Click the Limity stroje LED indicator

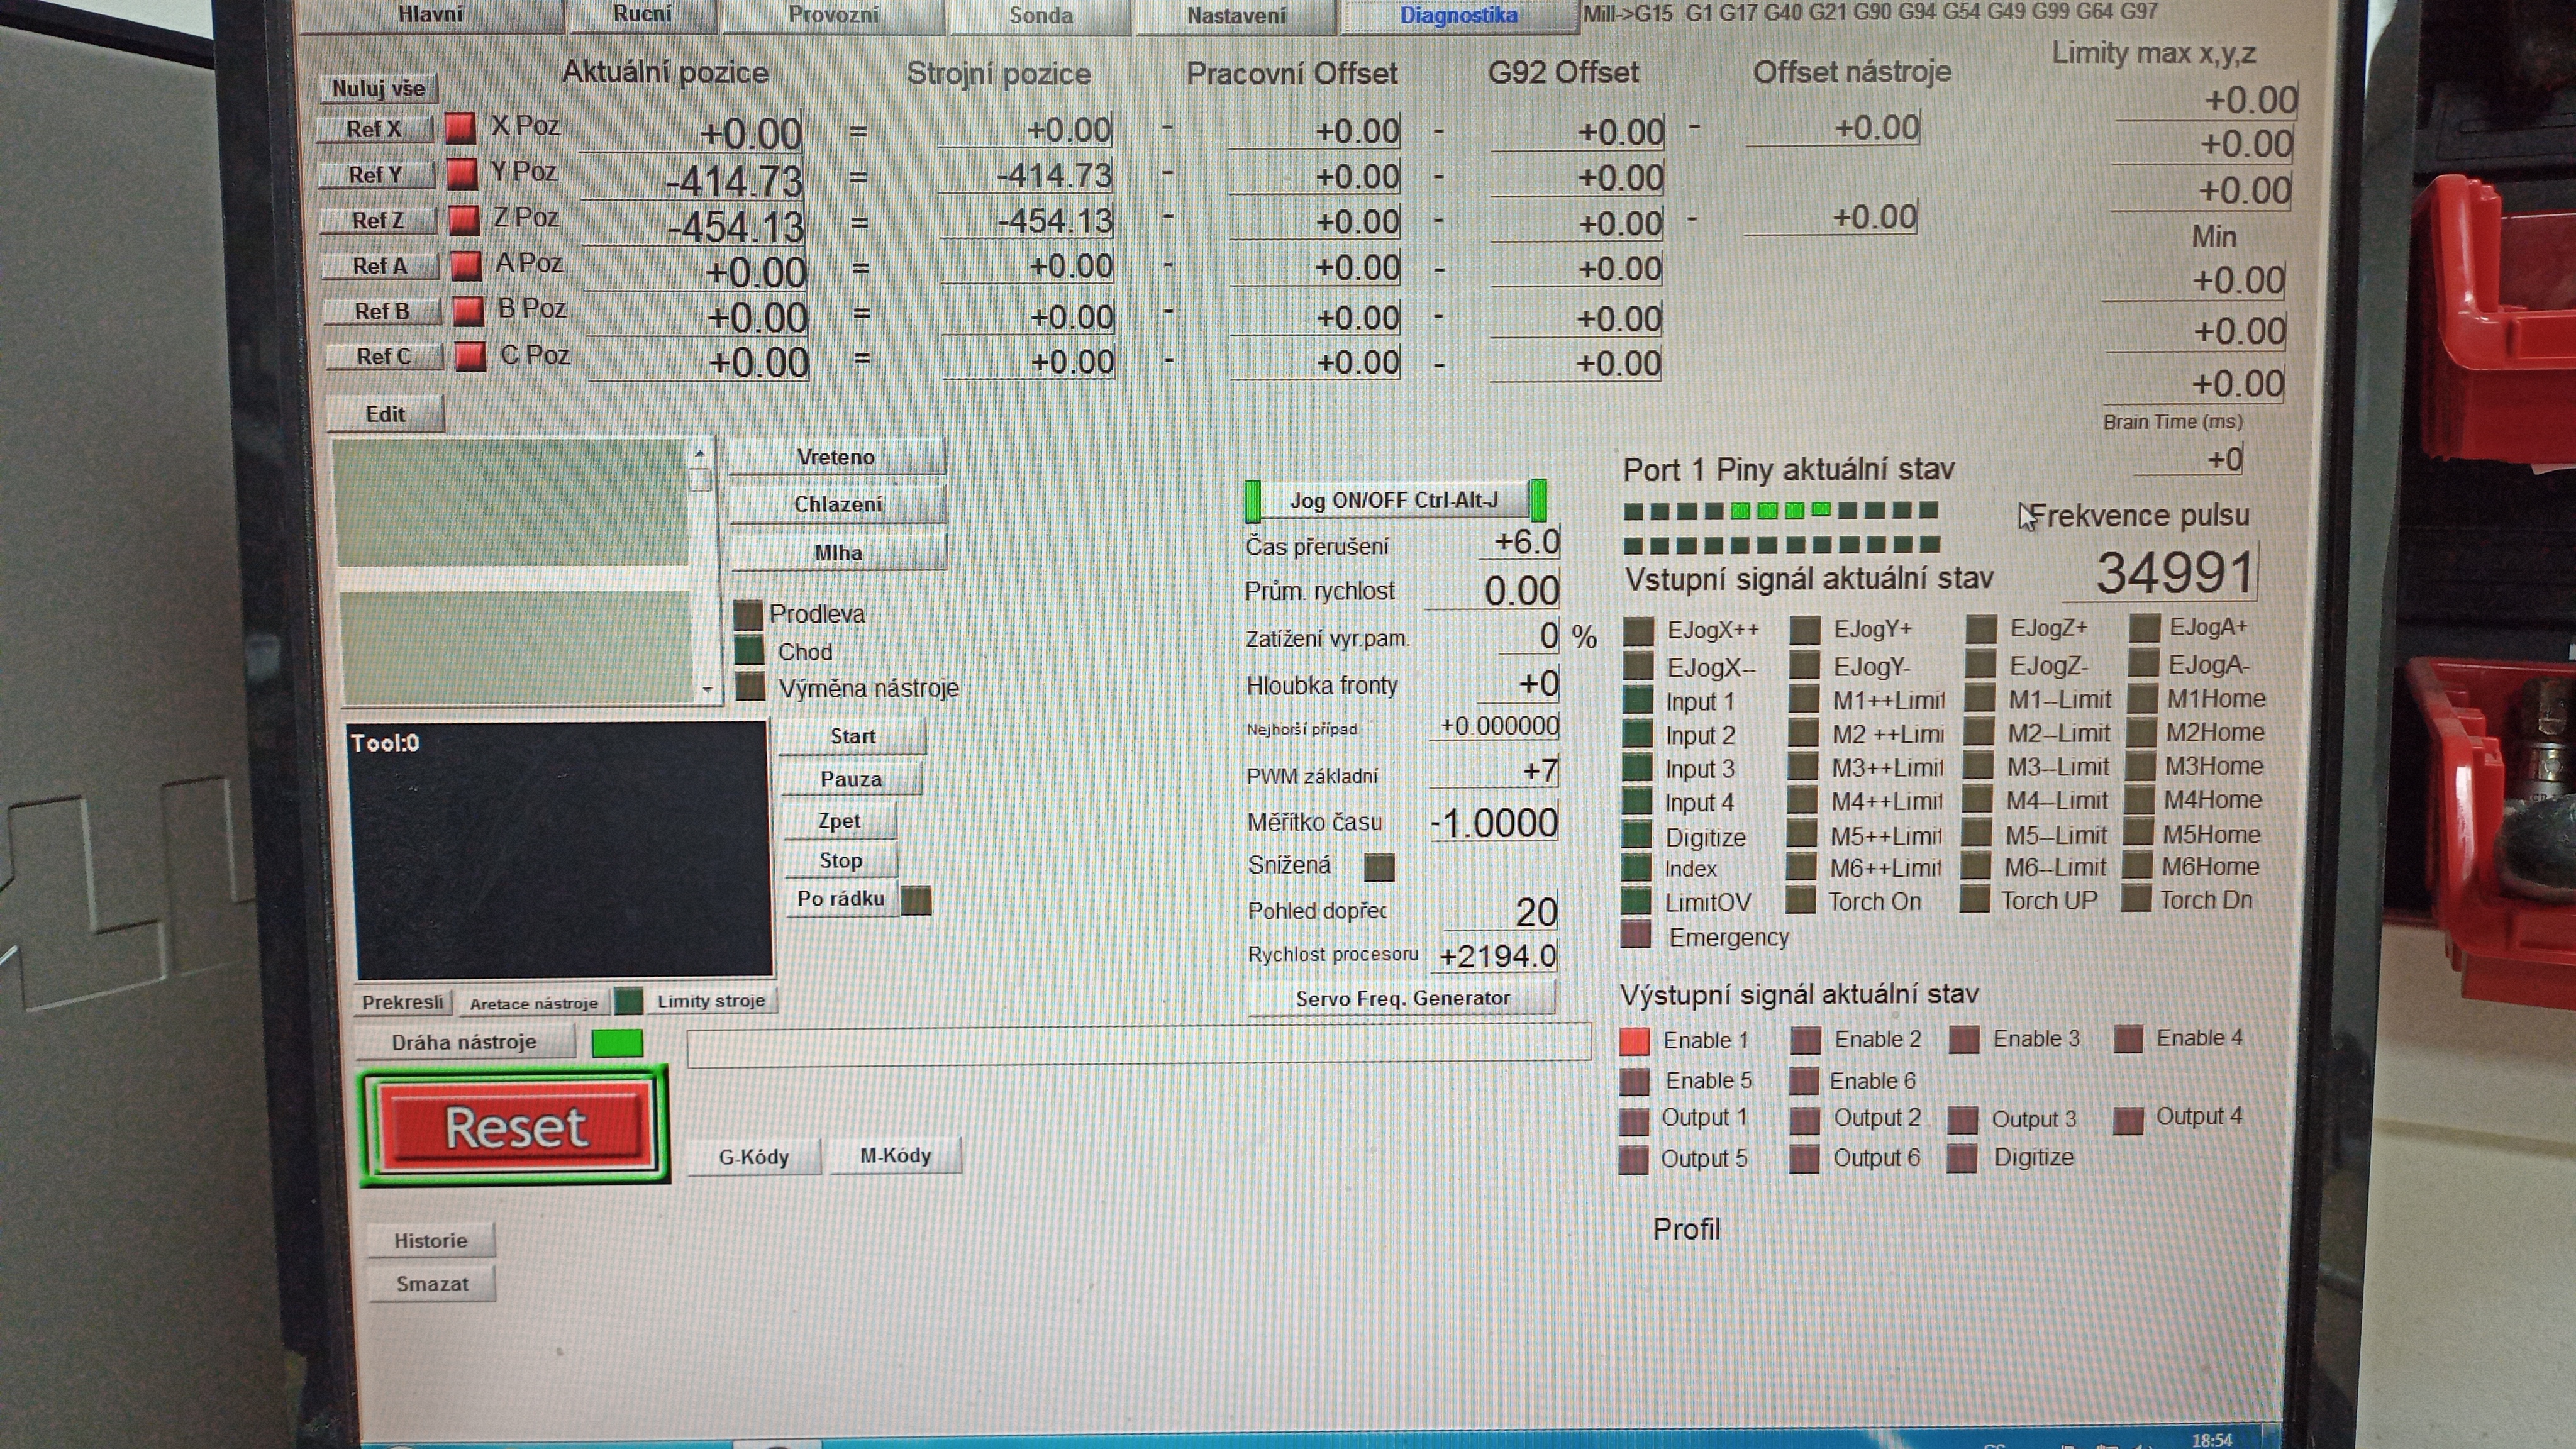[x=628, y=1001]
